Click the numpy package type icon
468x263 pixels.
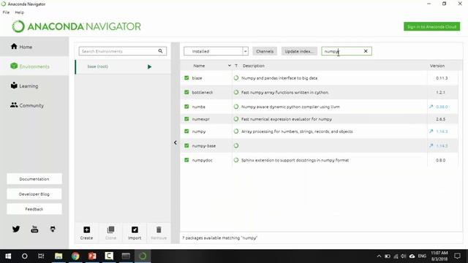pyautogui.click(x=236, y=131)
